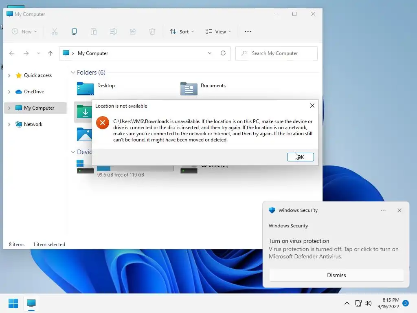Click the Cut scissors icon in toolbar
Image resolution: width=417 pixels, height=313 pixels.
[55, 32]
